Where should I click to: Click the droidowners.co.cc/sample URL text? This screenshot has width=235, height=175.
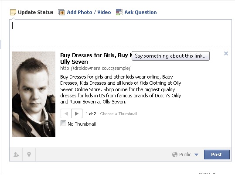(95, 68)
